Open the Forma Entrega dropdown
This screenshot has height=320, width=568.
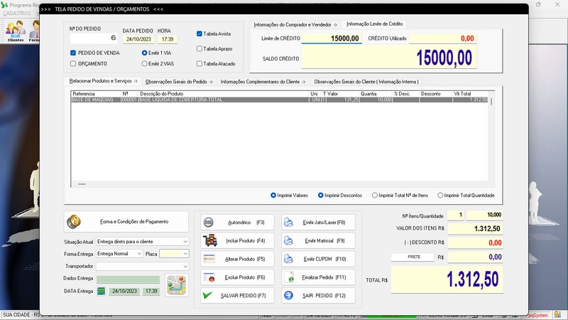[x=138, y=253]
